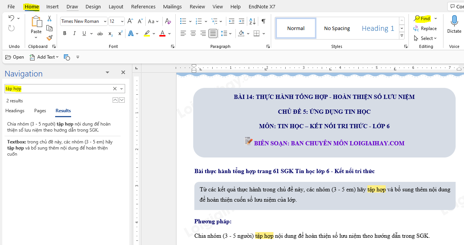Click the Dictate microphone icon
The image size is (464, 245).
(454, 21)
